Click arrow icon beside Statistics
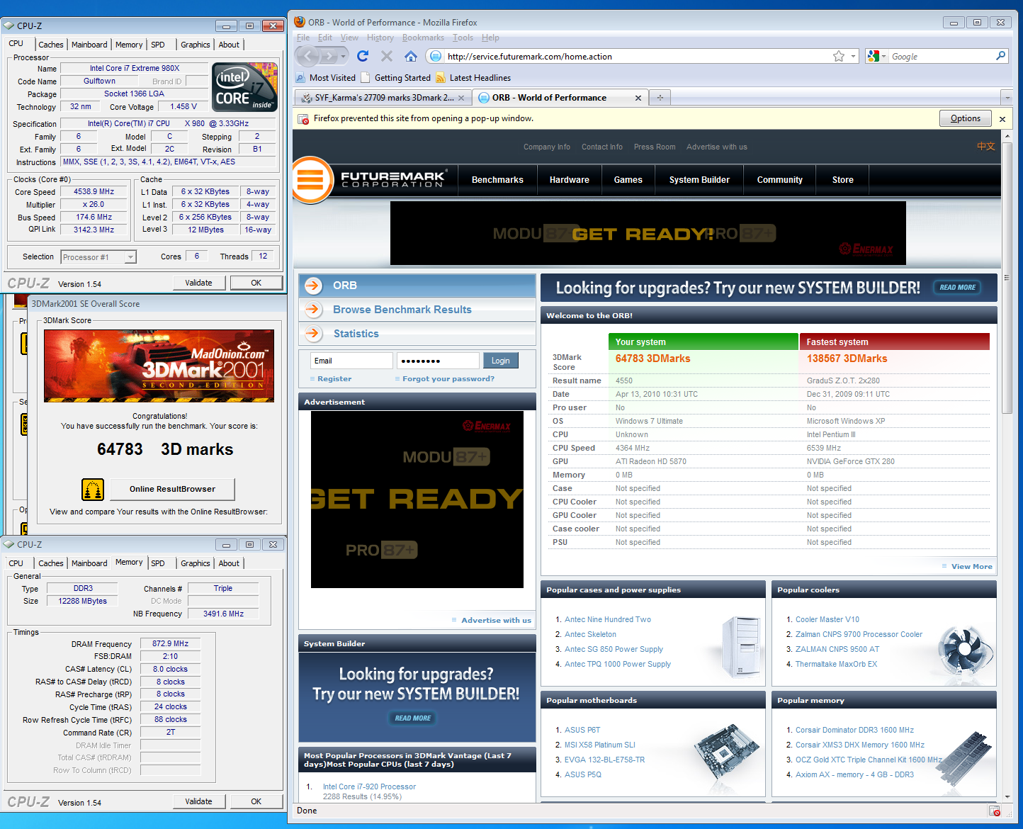Viewport: 1023px width, 829px height. (x=313, y=334)
